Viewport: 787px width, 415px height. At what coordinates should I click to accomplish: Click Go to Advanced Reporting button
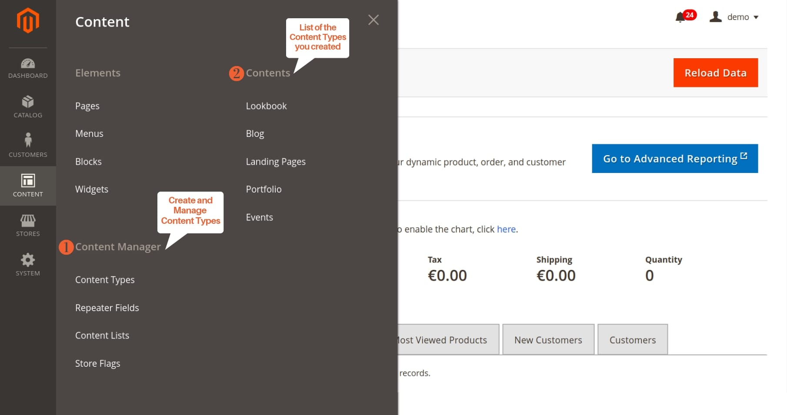pos(674,159)
